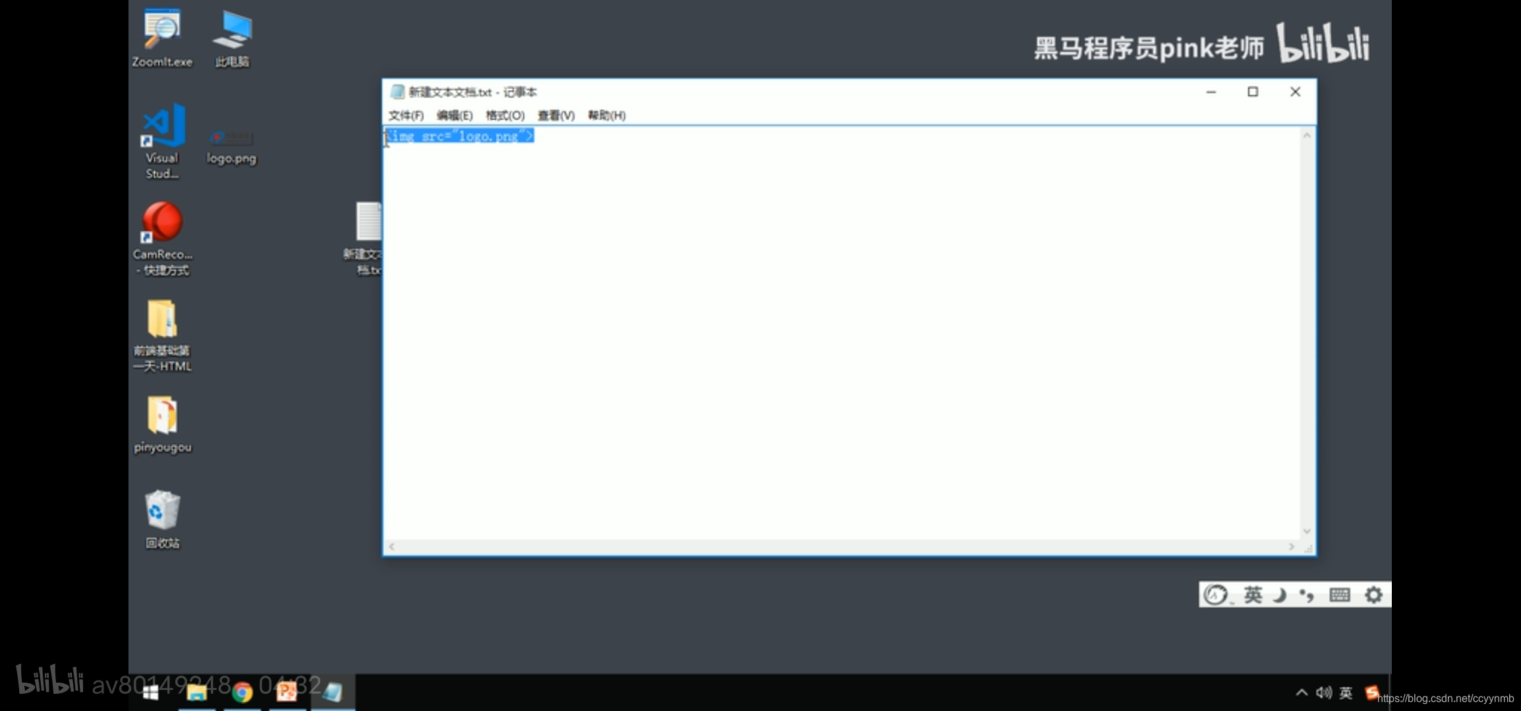The height and width of the screenshot is (711, 1521).
Task: Open the 帮助(H) menu in Notepad
Action: 607,115
